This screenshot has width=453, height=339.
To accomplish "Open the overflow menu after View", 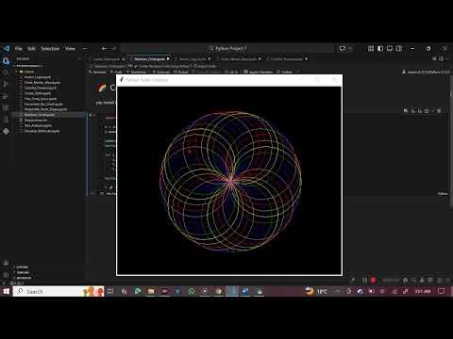I will (85, 49).
